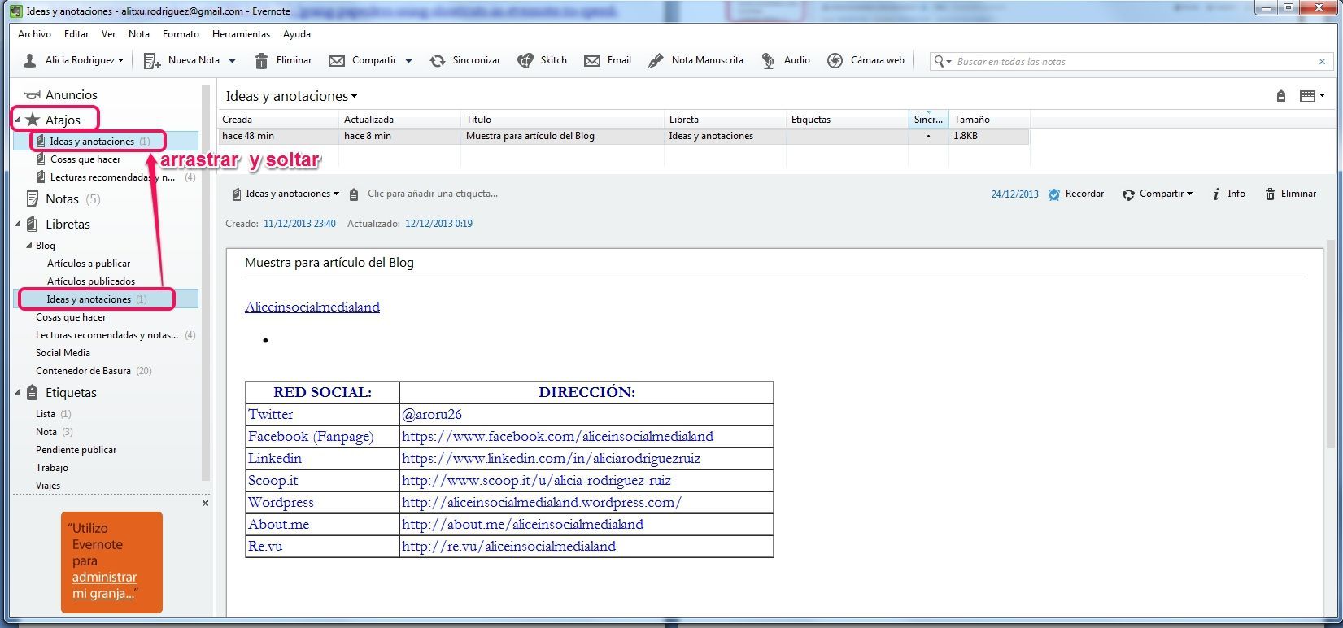Open the note header Compartir dropdown

(x=1189, y=194)
